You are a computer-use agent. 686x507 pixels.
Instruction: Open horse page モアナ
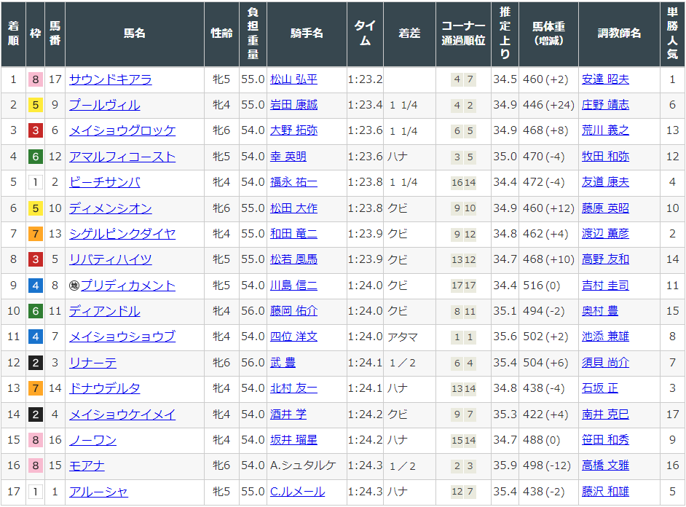click(87, 466)
